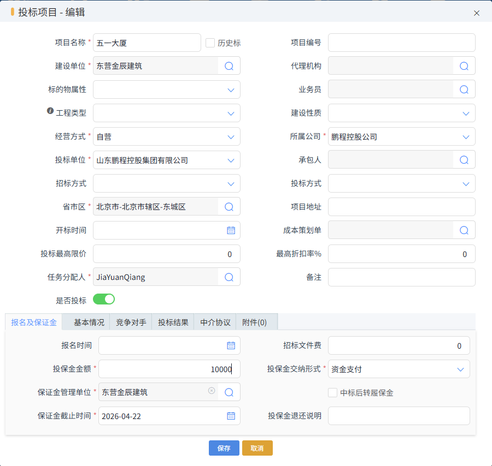Click the 取消 button
492x466 pixels.
point(257,448)
